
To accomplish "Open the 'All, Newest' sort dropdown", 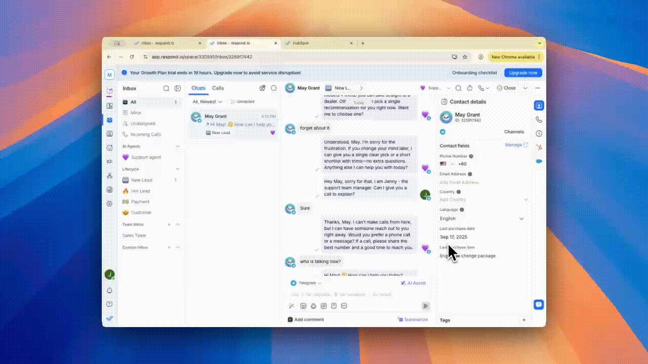I will click(x=205, y=101).
